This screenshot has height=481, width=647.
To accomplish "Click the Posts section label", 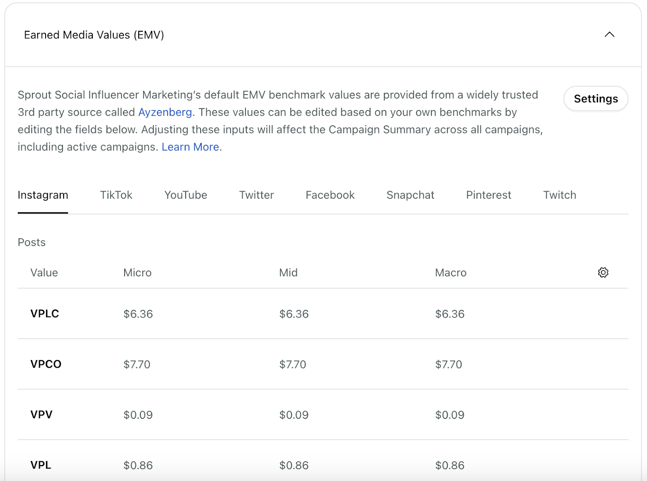I will [x=32, y=242].
